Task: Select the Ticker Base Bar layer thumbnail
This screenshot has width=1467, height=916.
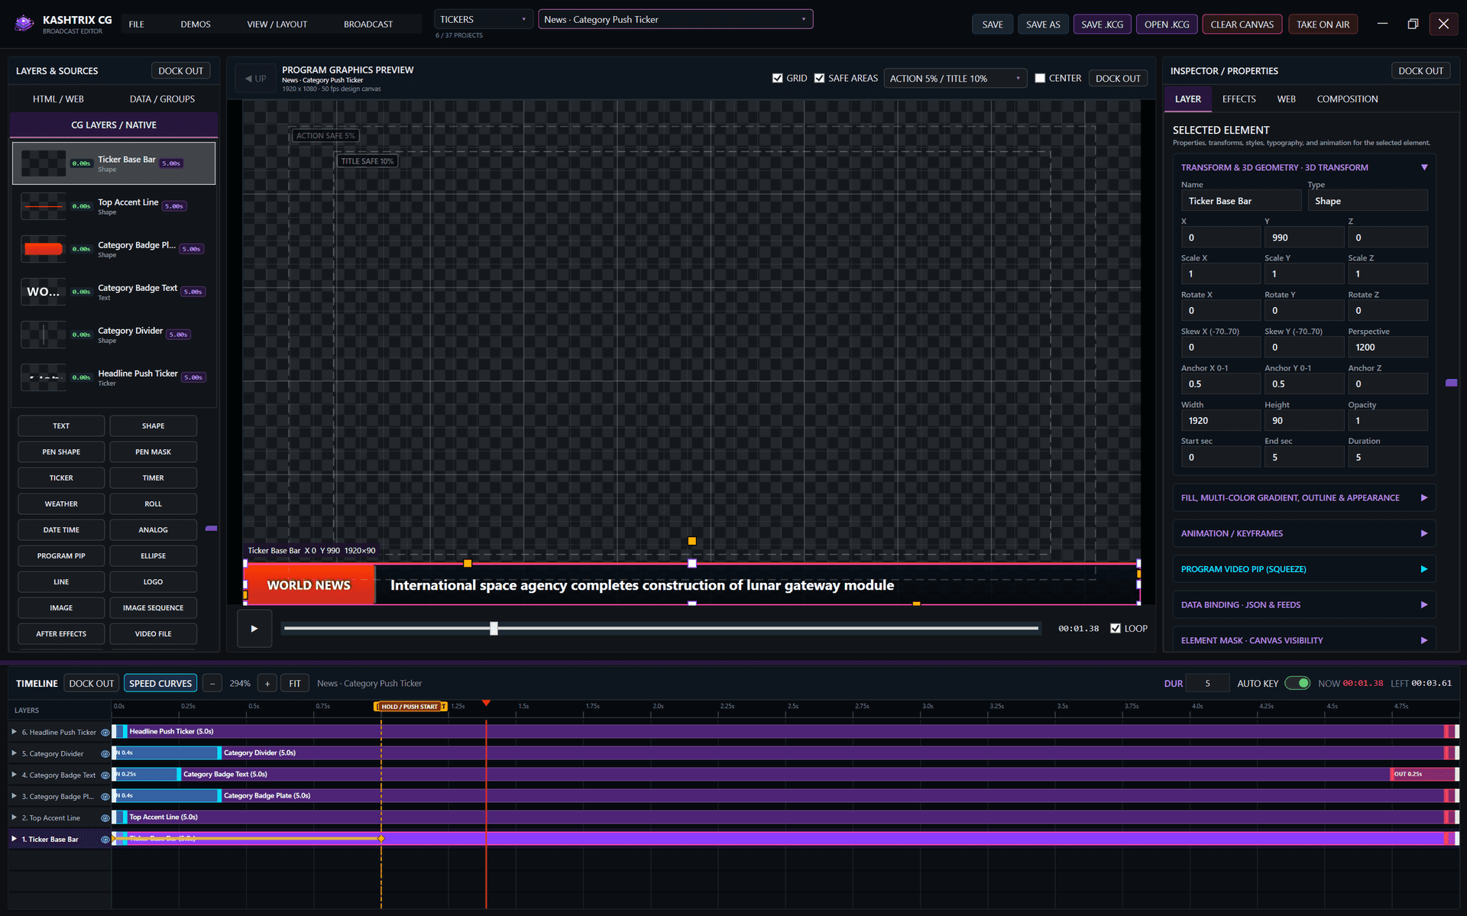Action: [44, 163]
